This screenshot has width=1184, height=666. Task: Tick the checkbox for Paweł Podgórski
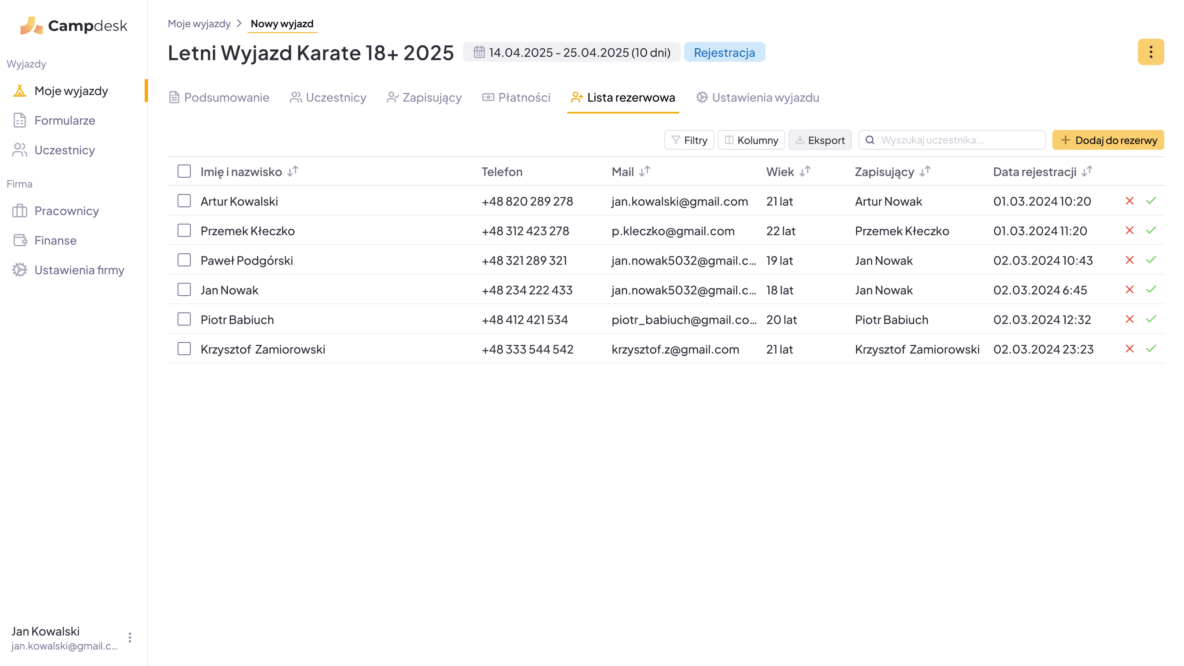coord(184,260)
